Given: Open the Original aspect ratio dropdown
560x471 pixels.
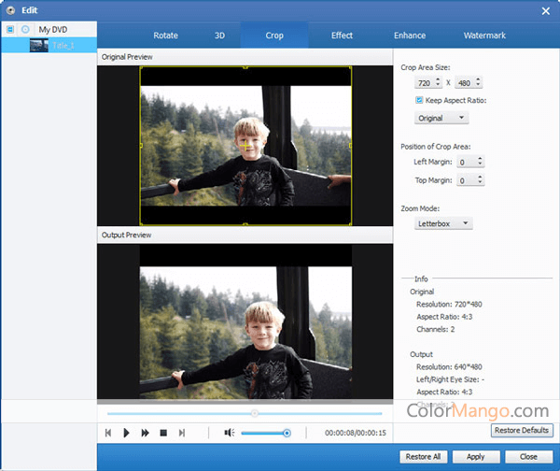Looking at the screenshot, I should coord(441,118).
